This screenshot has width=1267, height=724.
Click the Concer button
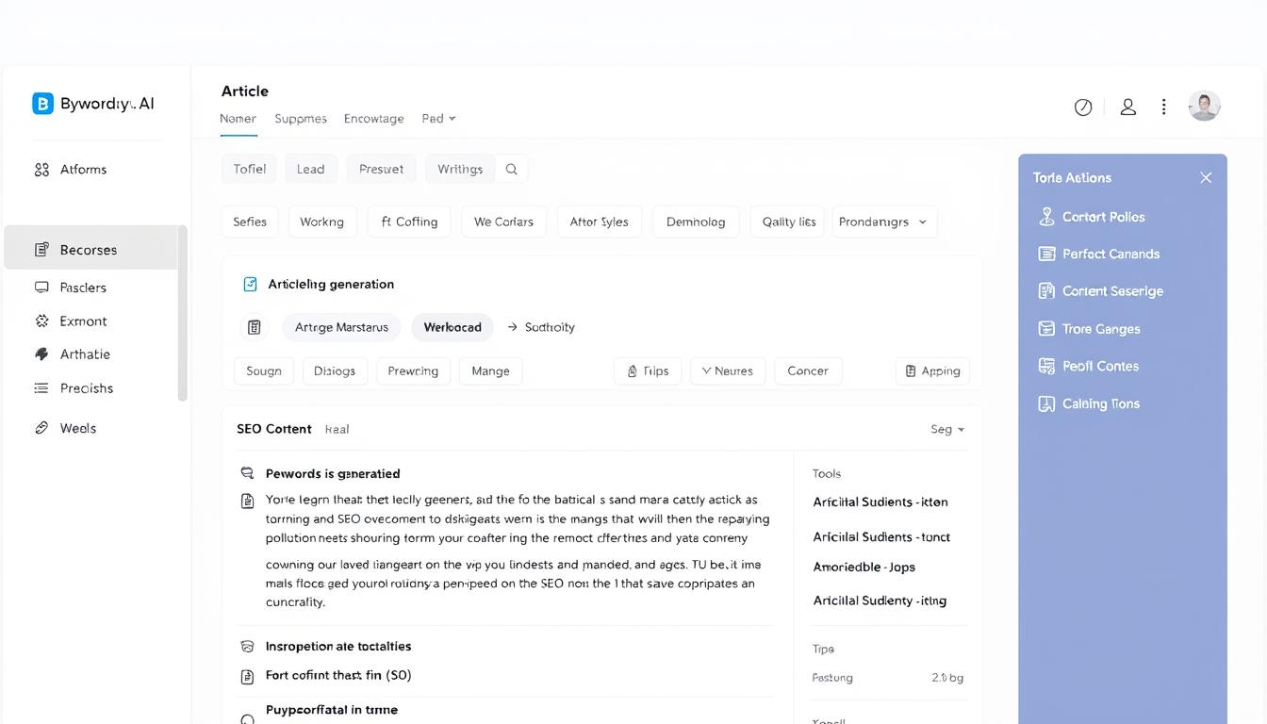pos(807,370)
